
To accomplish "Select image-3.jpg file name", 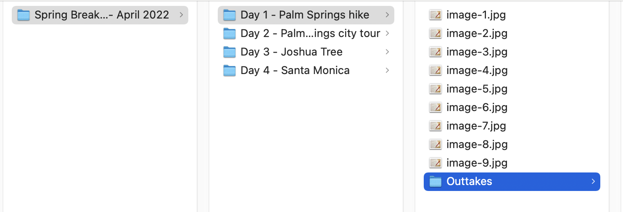I will 477,52.
